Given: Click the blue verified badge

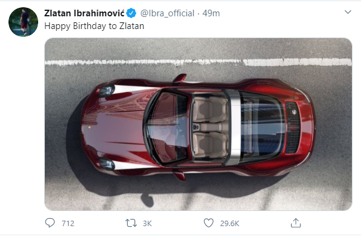Looking at the screenshot, I should [x=131, y=13].
